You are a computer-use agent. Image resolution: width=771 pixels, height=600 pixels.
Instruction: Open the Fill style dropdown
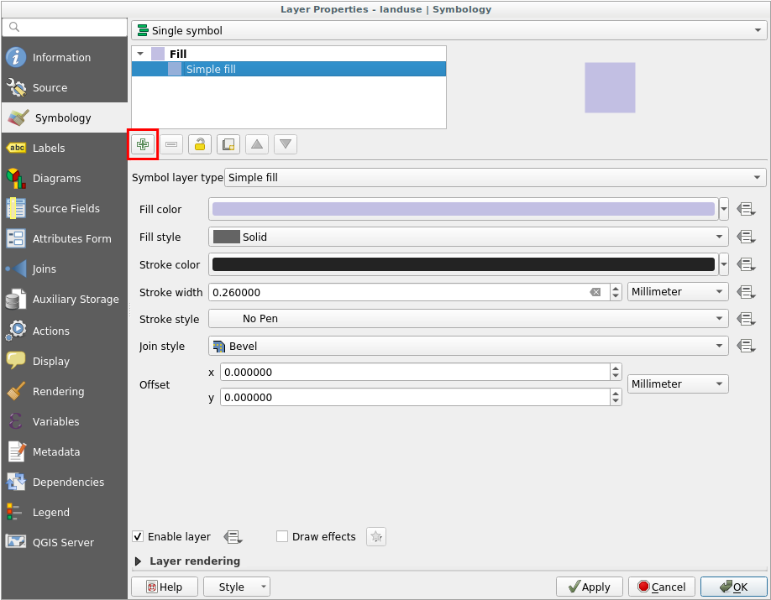point(468,237)
